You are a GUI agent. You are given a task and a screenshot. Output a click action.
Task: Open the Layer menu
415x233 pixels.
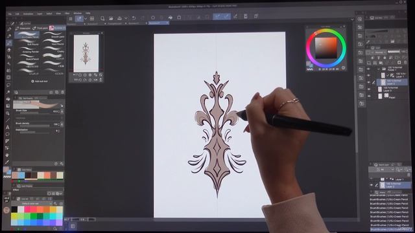40,14
